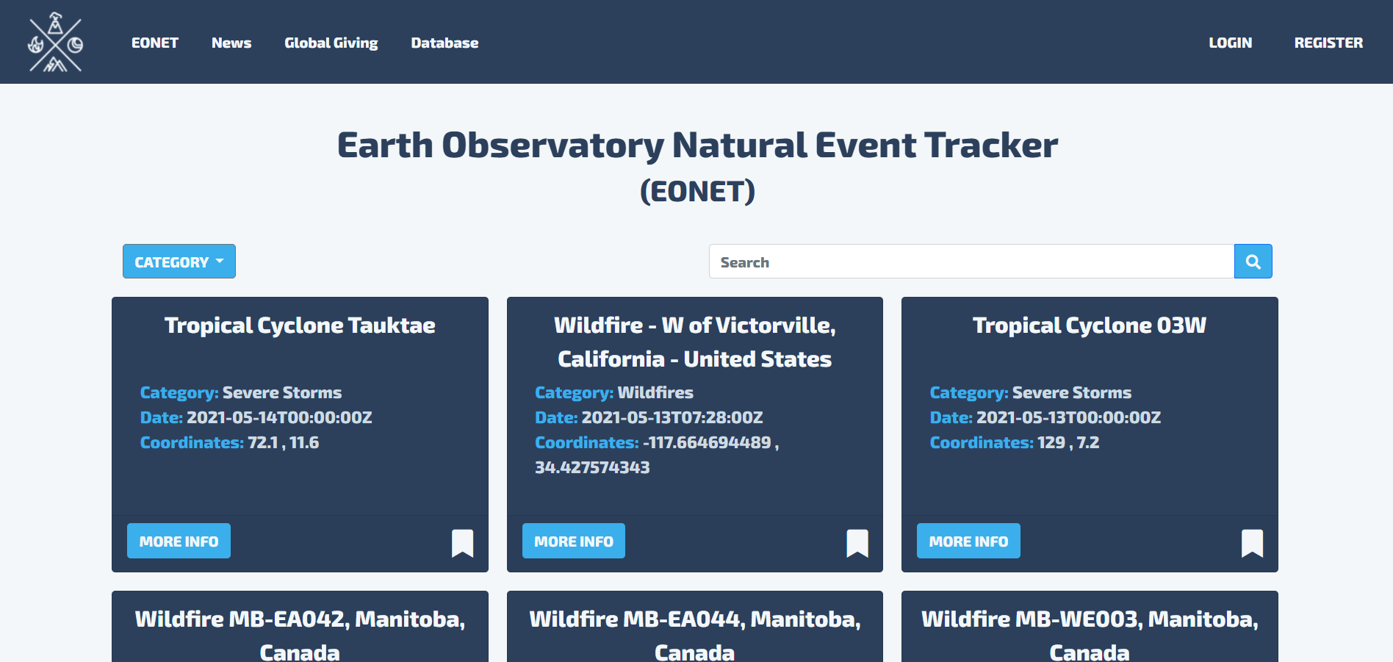Open the News menu item
Screen dimensions: 1393x662
[231, 43]
